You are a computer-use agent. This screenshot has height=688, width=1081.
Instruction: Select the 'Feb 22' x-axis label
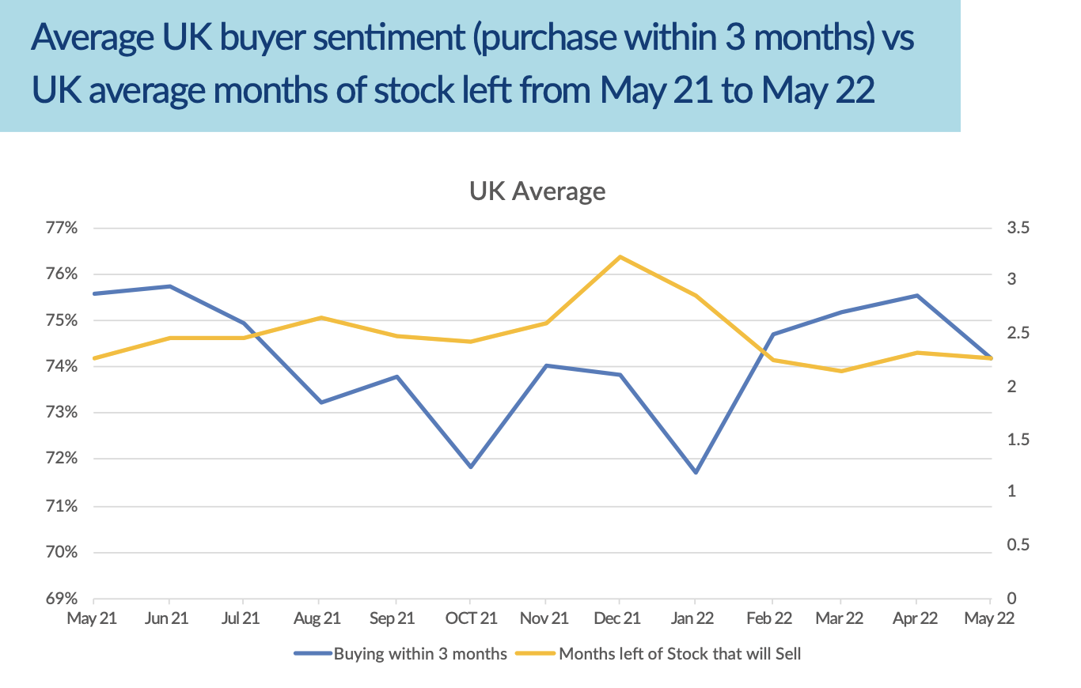pyautogui.click(x=768, y=618)
